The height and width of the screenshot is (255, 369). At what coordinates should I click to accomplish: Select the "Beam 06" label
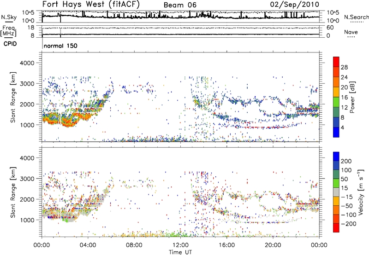(x=180, y=5)
